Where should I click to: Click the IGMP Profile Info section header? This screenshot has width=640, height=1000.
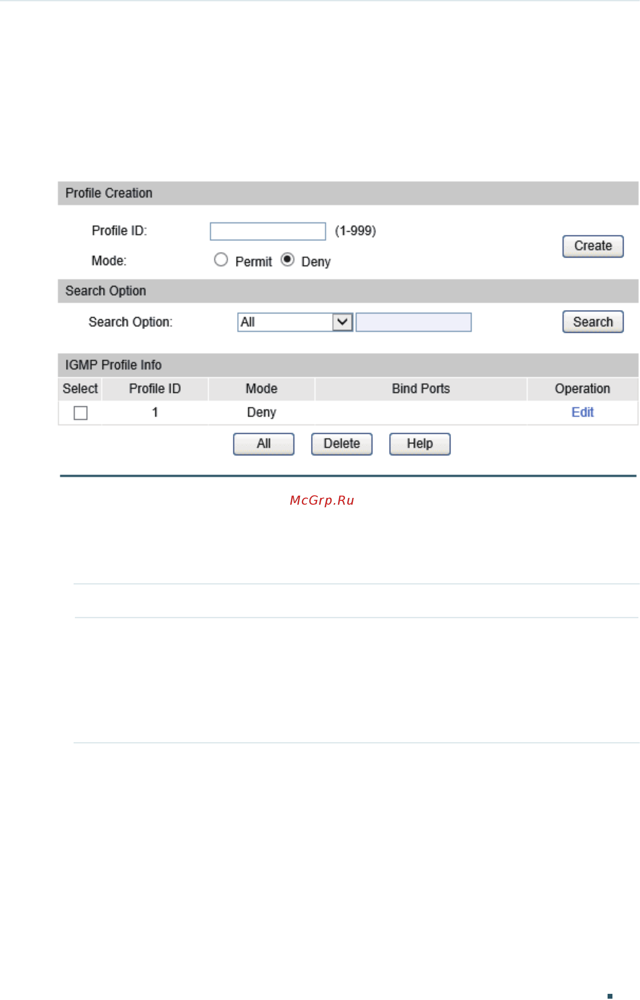[348, 366]
